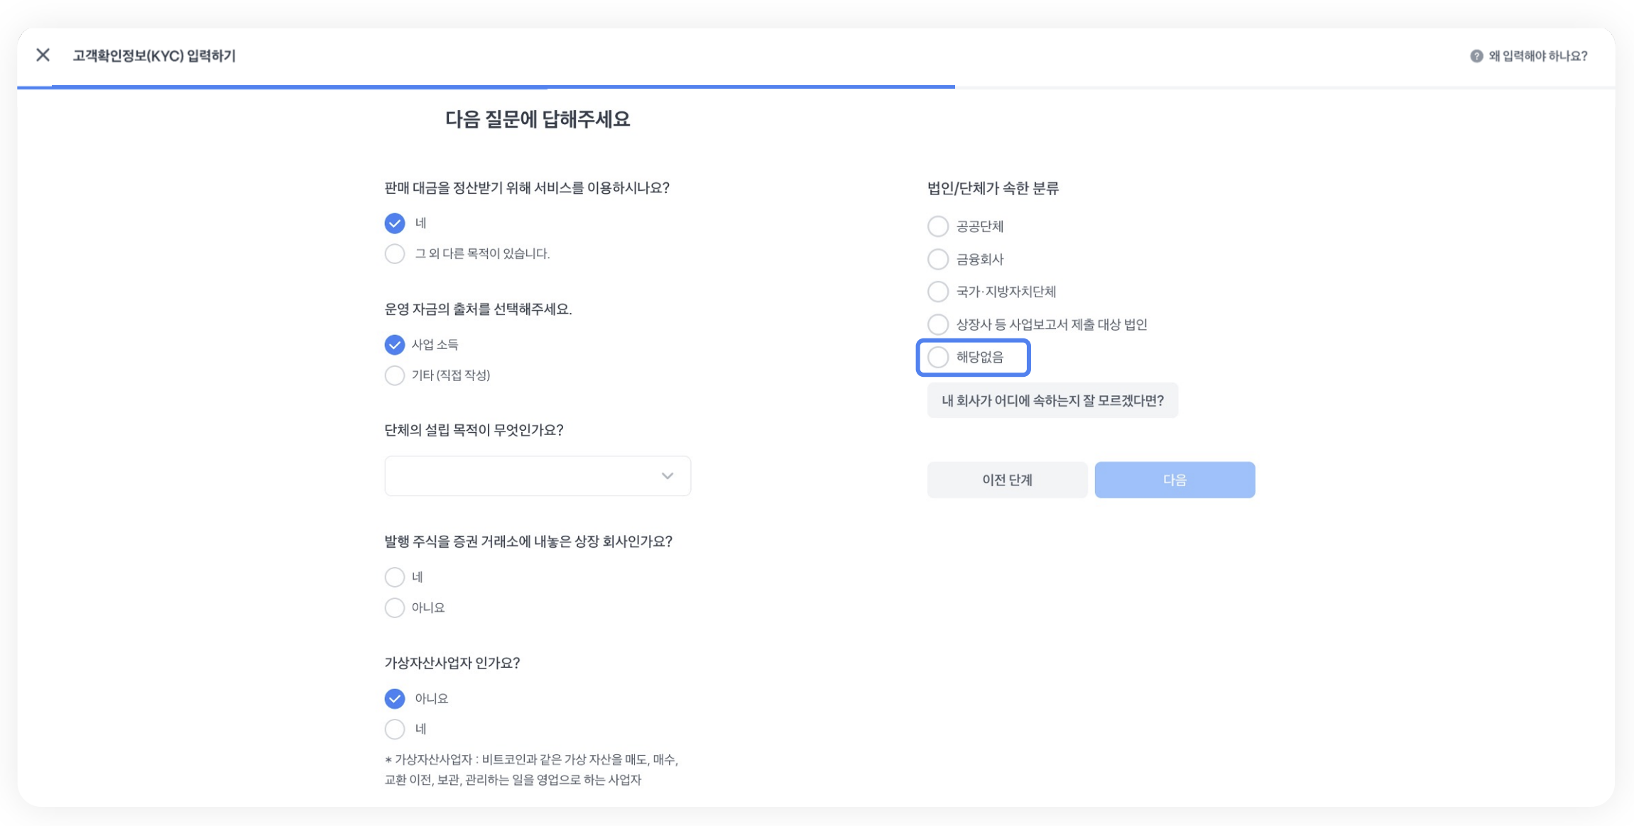Select '기타 (직접 작성)' funding source option
Image resolution: width=1634 pixels, height=826 pixels.
click(395, 375)
